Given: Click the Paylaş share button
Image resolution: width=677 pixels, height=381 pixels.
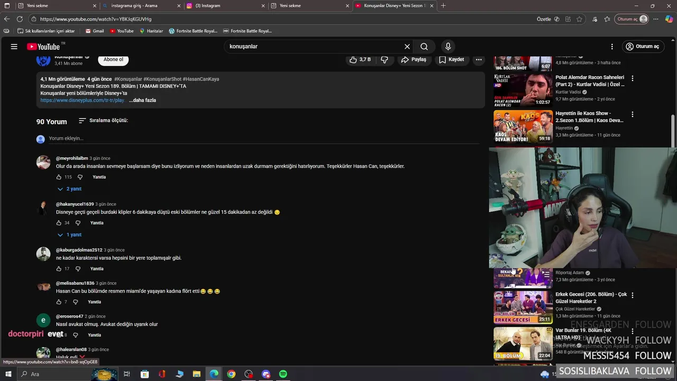Looking at the screenshot, I should point(414,60).
